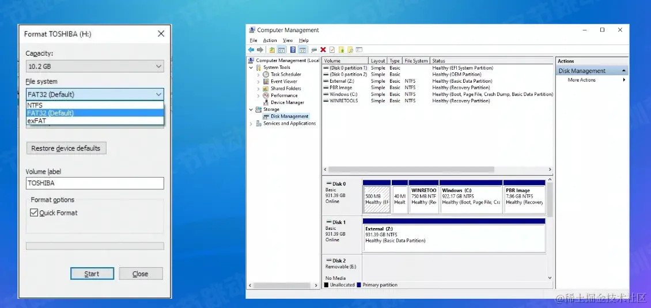Choose exFAT from file system list

tap(37, 121)
